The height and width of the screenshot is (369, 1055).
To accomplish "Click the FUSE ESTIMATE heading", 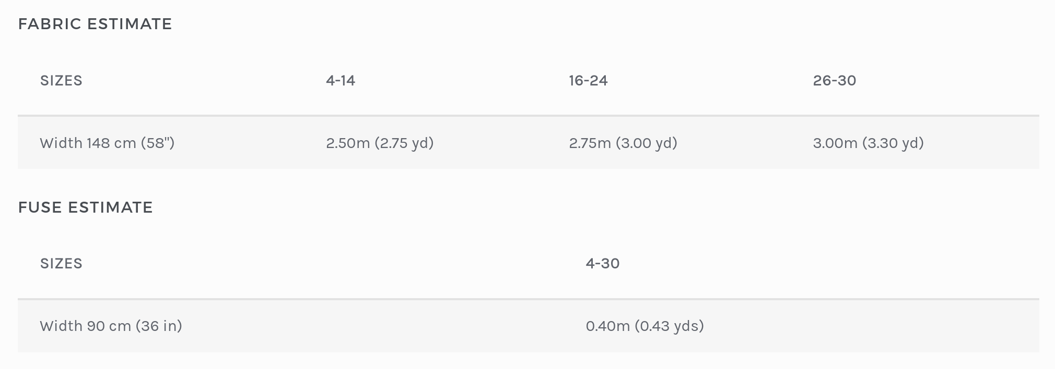I will pyautogui.click(x=85, y=207).
